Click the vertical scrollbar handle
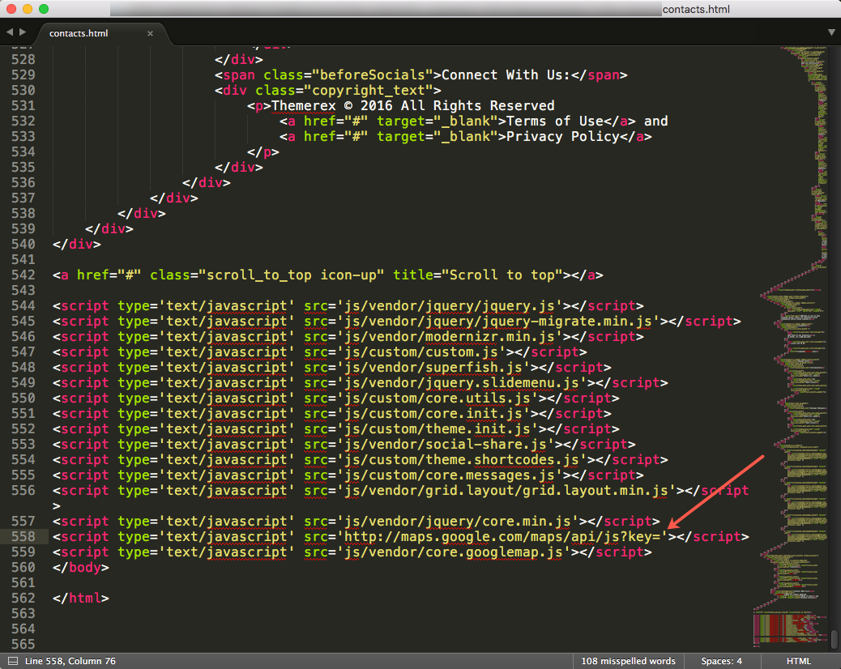The height and width of the screenshot is (669, 841). pos(835,639)
